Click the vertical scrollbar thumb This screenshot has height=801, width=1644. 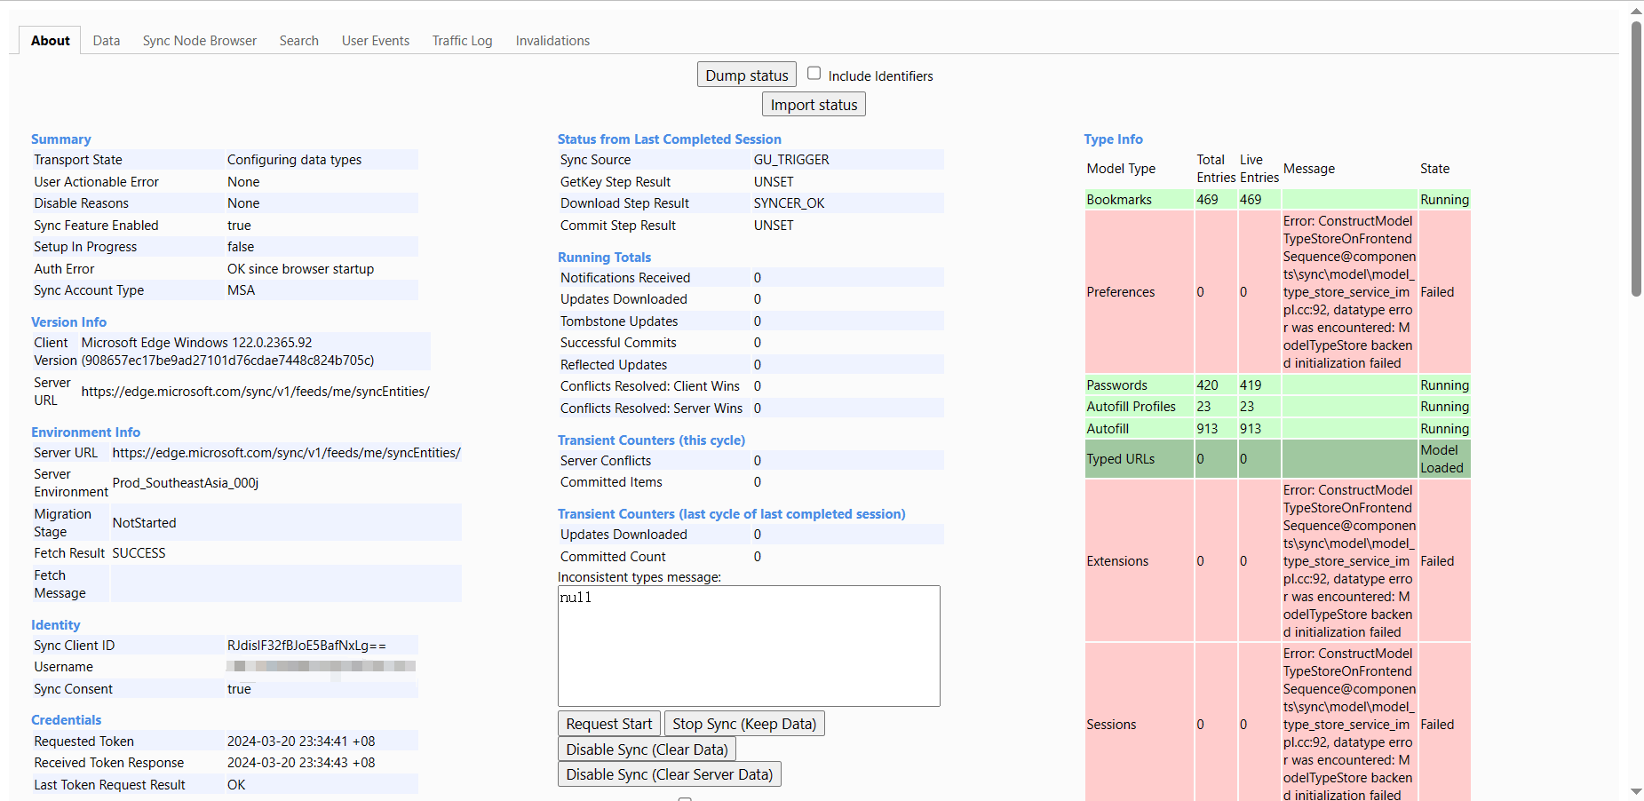tap(1636, 160)
